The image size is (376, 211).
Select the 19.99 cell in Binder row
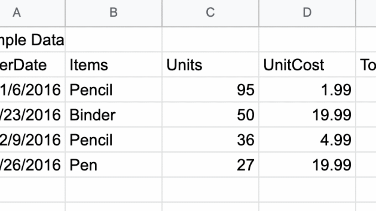tap(307, 115)
